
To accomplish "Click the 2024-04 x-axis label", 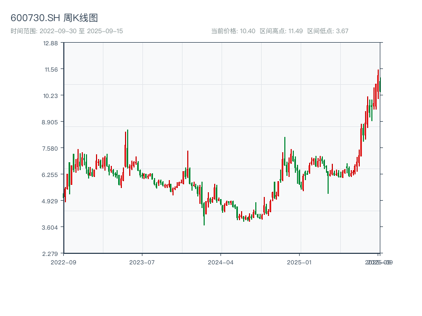I will pos(220,262).
